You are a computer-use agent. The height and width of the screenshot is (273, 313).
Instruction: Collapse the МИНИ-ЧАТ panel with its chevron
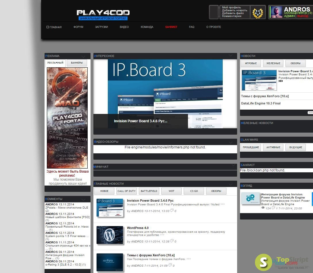[x=233, y=165]
